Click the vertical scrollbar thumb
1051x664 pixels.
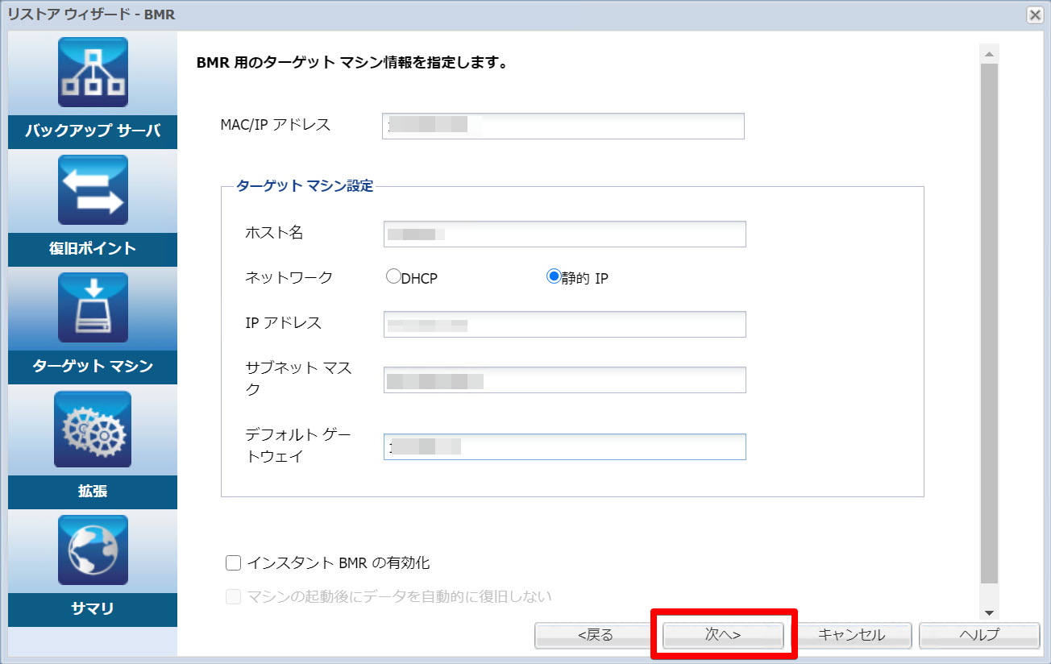[990, 323]
